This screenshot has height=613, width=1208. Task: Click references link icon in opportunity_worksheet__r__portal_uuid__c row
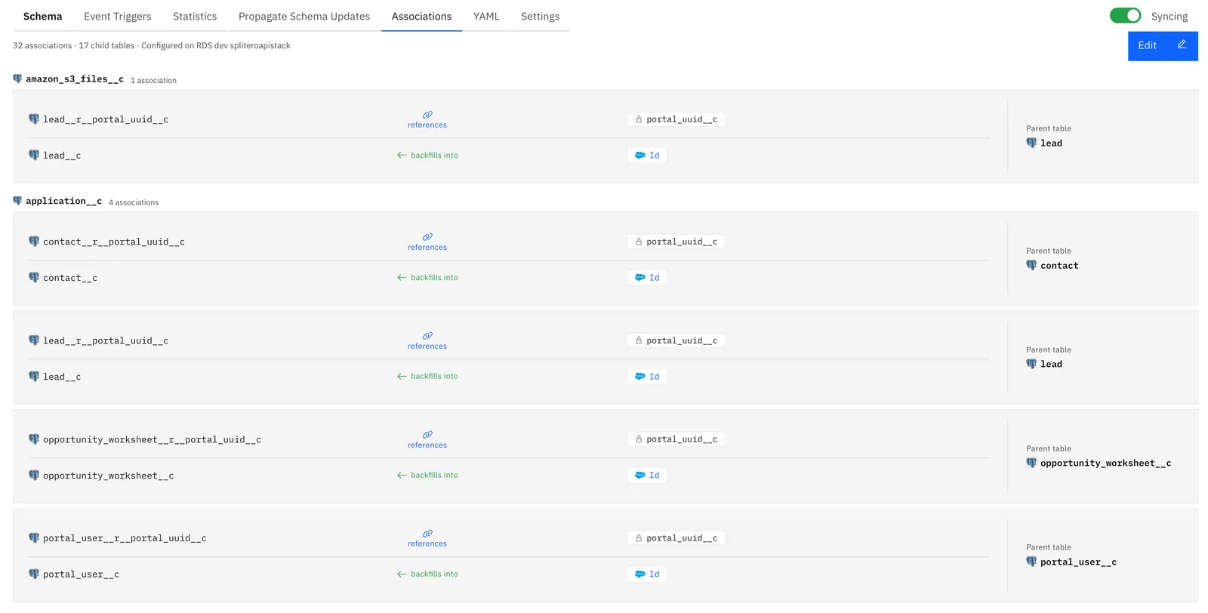427,435
